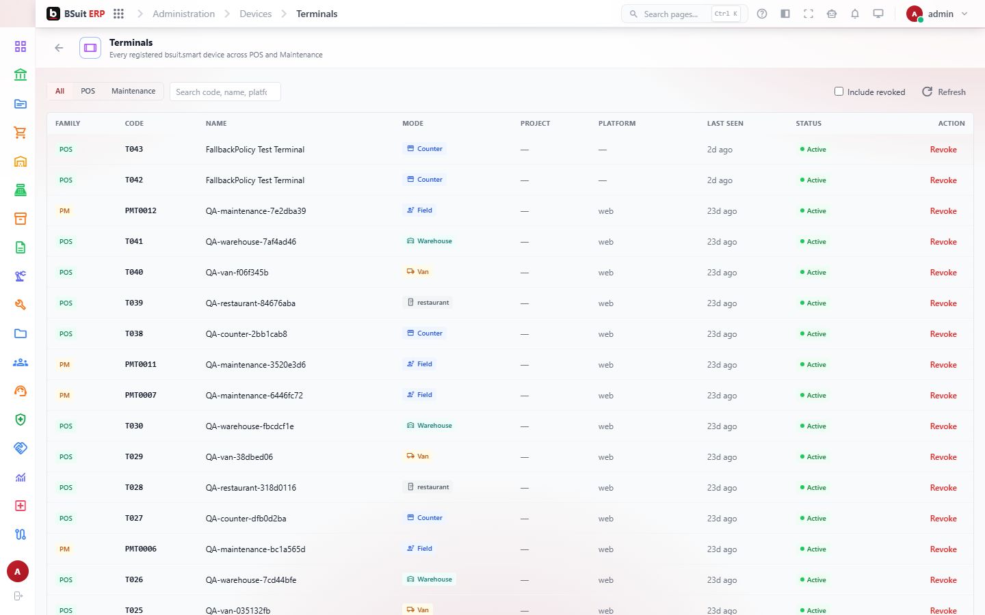Revoke terminal T043
Viewport: 985px width, 615px height.
(x=943, y=149)
